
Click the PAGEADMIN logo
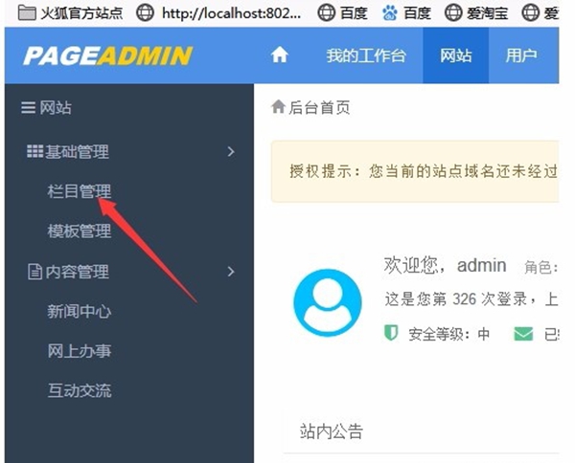click(107, 56)
